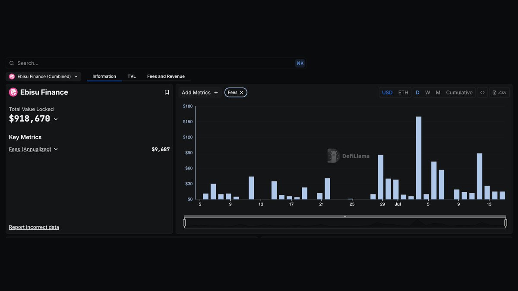Enable Cumulative chart view
518x291 pixels.
[459, 93]
